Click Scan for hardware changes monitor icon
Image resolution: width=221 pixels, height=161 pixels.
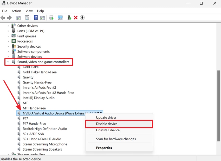[60, 18]
